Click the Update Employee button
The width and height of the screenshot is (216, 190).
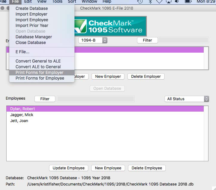(69, 168)
